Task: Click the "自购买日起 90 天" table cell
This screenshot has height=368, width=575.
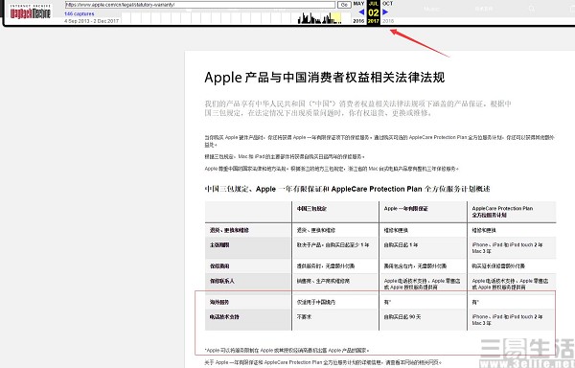Action: pos(402,316)
